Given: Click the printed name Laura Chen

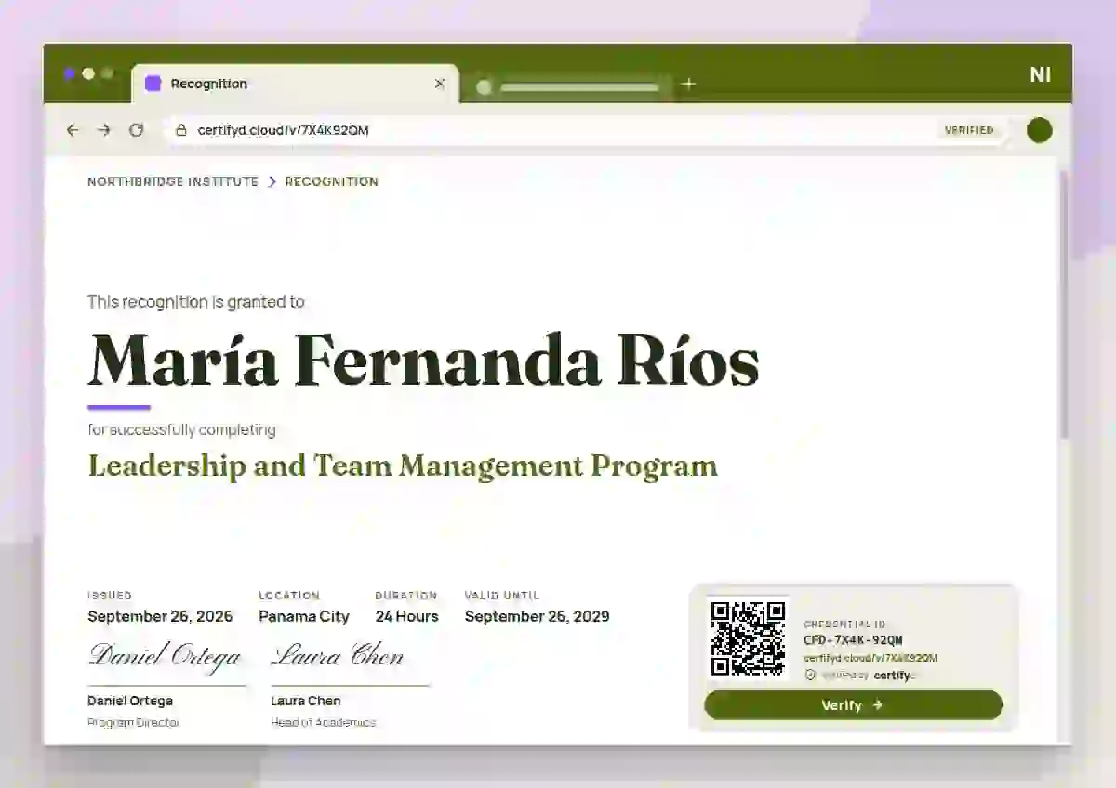Looking at the screenshot, I should (x=306, y=701).
